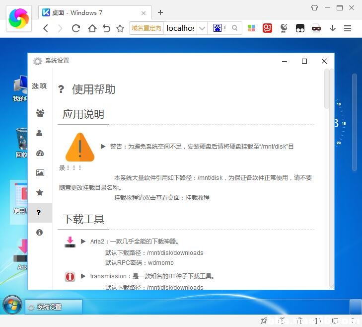Viewport: 362px width, 327px height.
Task: Close the 桌面 - Windows 7 tab
Action: click(x=144, y=13)
